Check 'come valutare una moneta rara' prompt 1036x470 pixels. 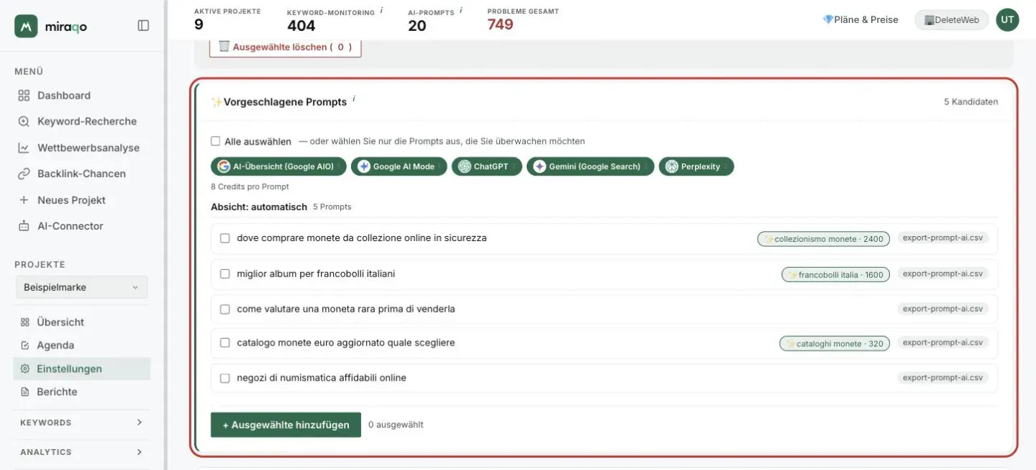224,309
